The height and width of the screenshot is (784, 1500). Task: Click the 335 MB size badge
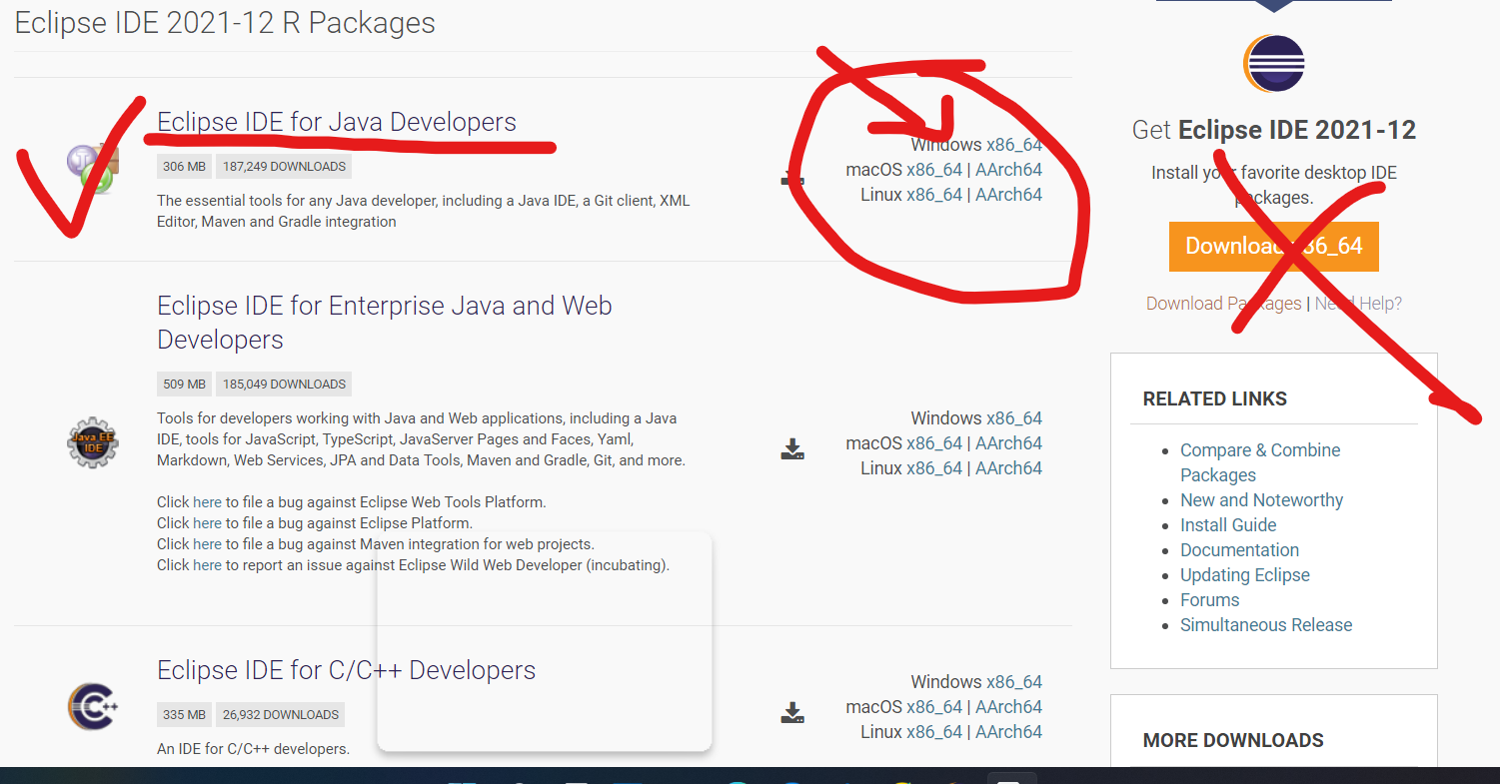[x=183, y=715]
